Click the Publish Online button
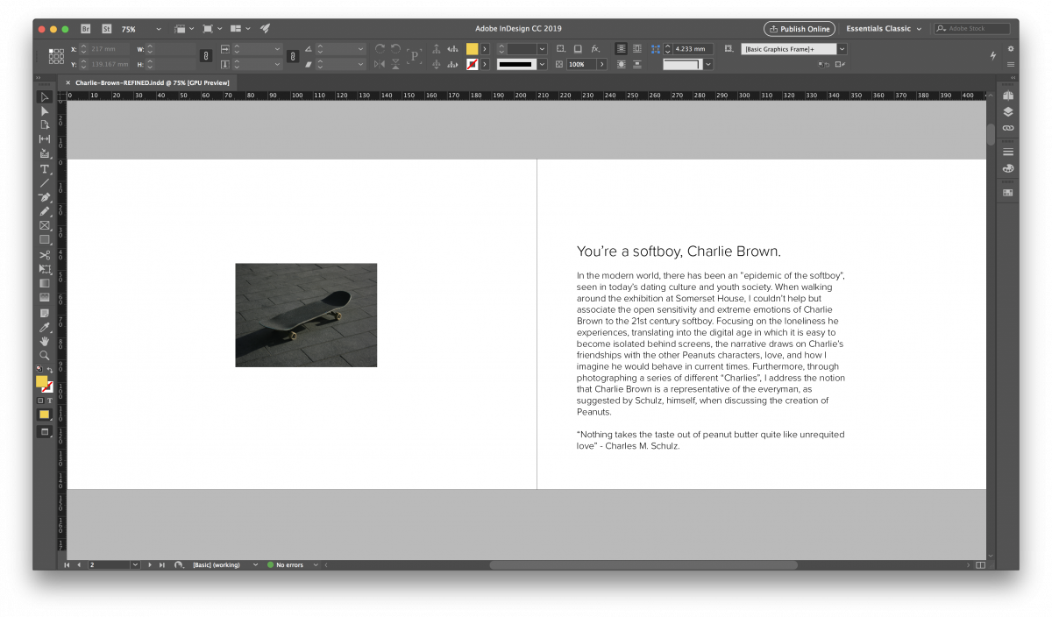Viewport: 1052px width, 617px height. 799,29
